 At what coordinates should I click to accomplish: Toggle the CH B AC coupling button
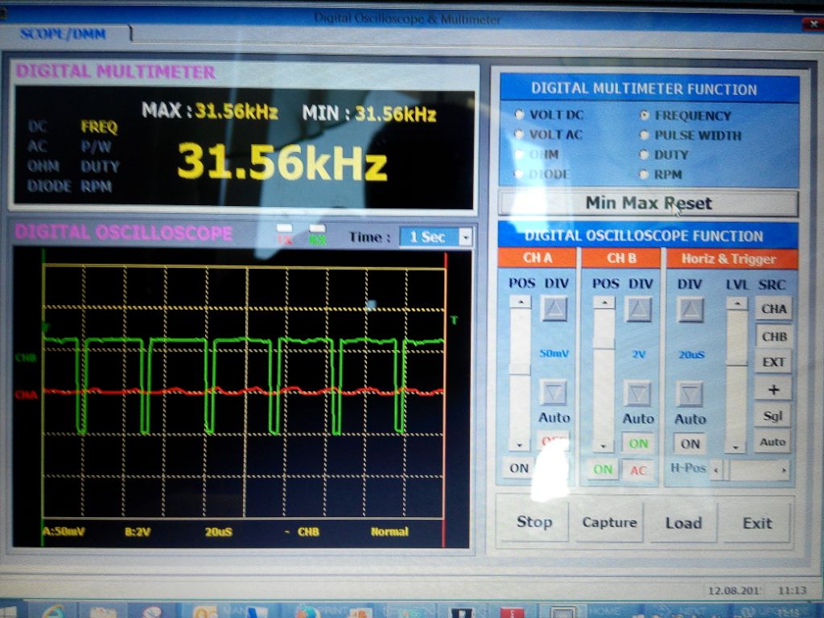(638, 470)
